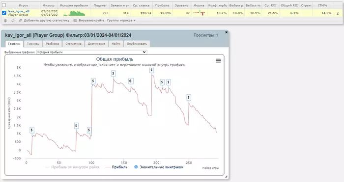Sort by the Подсчет column header

coord(100,5)
